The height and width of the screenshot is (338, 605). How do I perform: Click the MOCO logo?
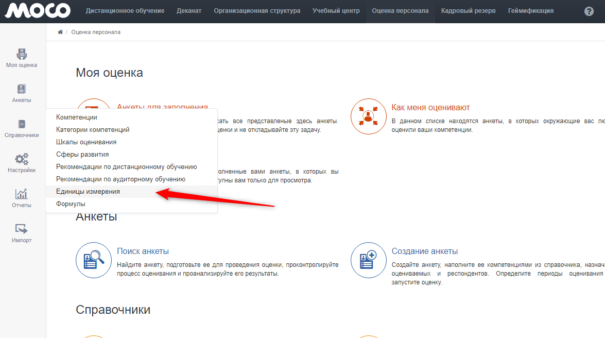[38, 10]
